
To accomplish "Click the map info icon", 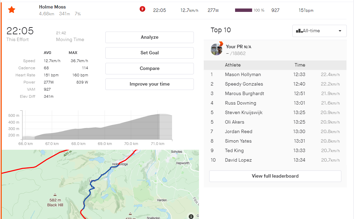I will click(191, 216).
